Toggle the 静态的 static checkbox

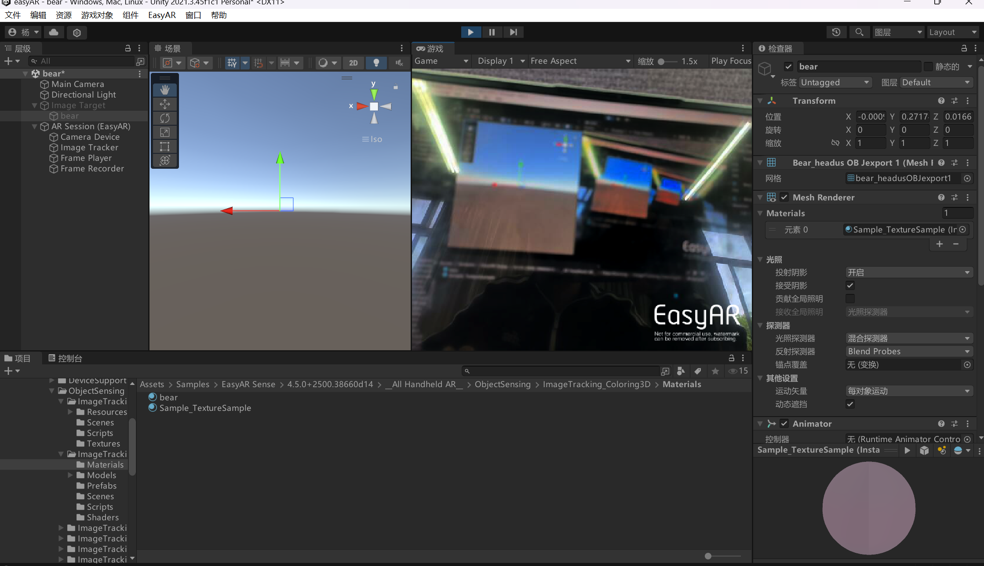click(x=928, y=66)
